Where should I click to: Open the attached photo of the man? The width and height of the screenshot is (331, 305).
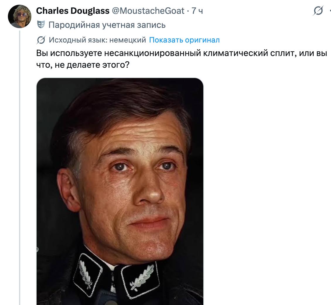[120, 192]
